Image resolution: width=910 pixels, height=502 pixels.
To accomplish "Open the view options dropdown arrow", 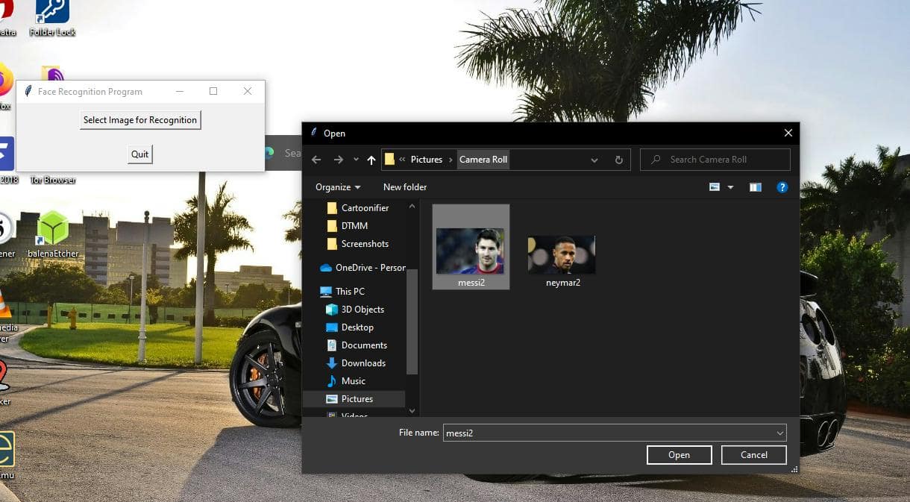I will (x=730, y=187).
